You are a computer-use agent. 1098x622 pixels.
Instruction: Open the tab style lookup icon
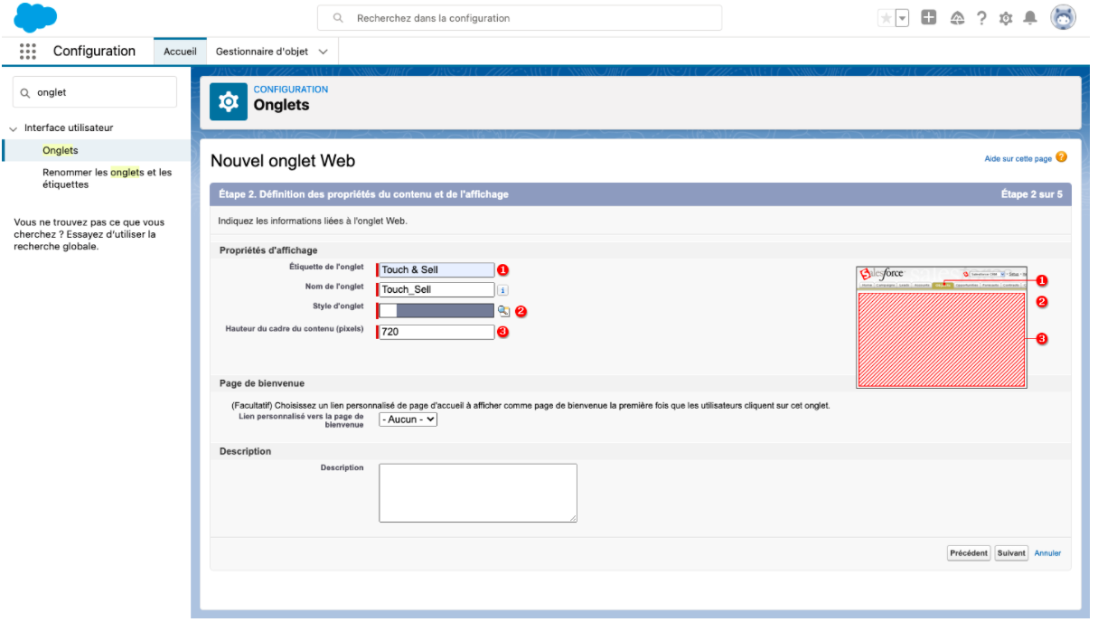[503, 310]
